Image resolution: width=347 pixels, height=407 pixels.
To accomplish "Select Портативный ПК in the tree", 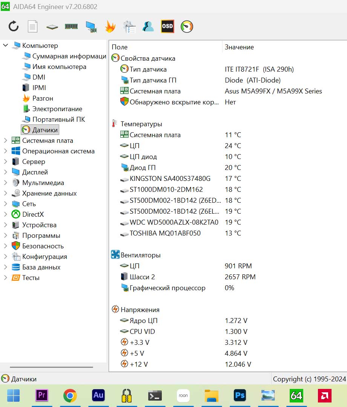I will pyautogui.click(x=54, y=119).
